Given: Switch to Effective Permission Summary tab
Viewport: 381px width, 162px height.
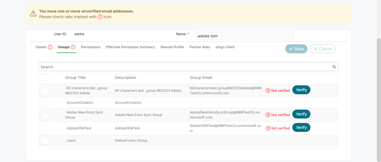Looking at the screenshot, I should coord(131,47).
